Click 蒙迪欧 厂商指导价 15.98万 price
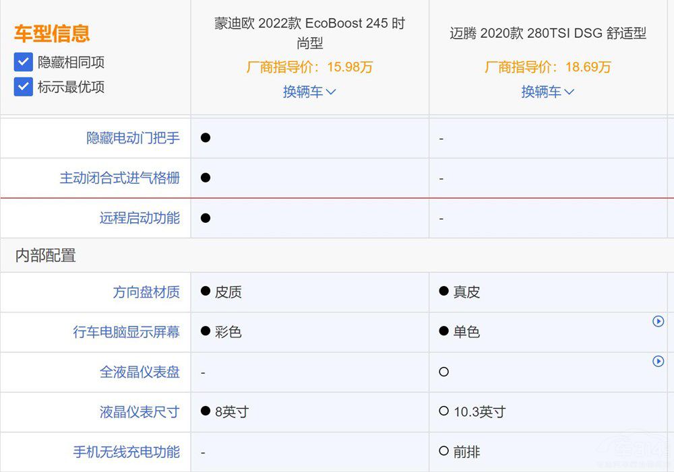 [309, 67]
